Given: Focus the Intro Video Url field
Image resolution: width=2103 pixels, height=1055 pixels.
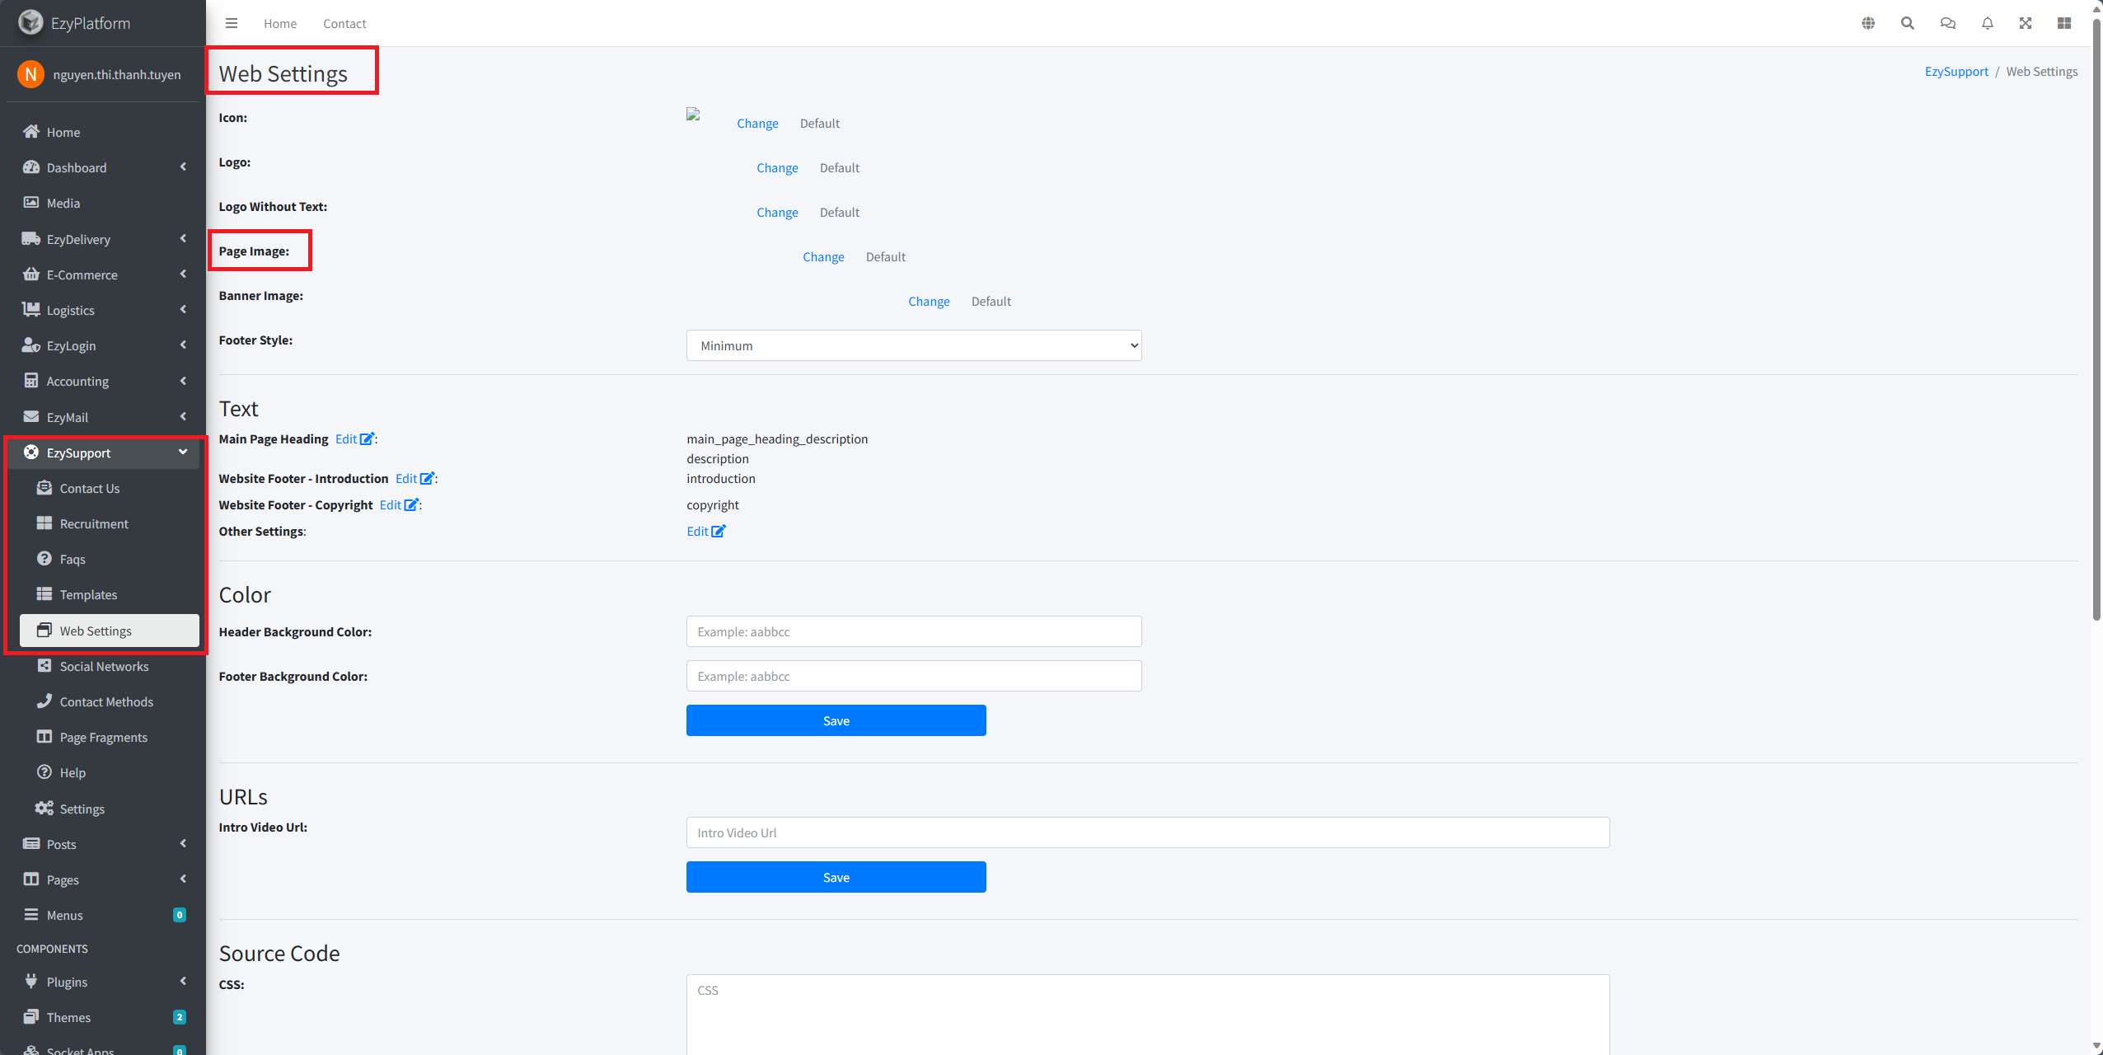Looking at the screenshot, I should [1148, 832].
